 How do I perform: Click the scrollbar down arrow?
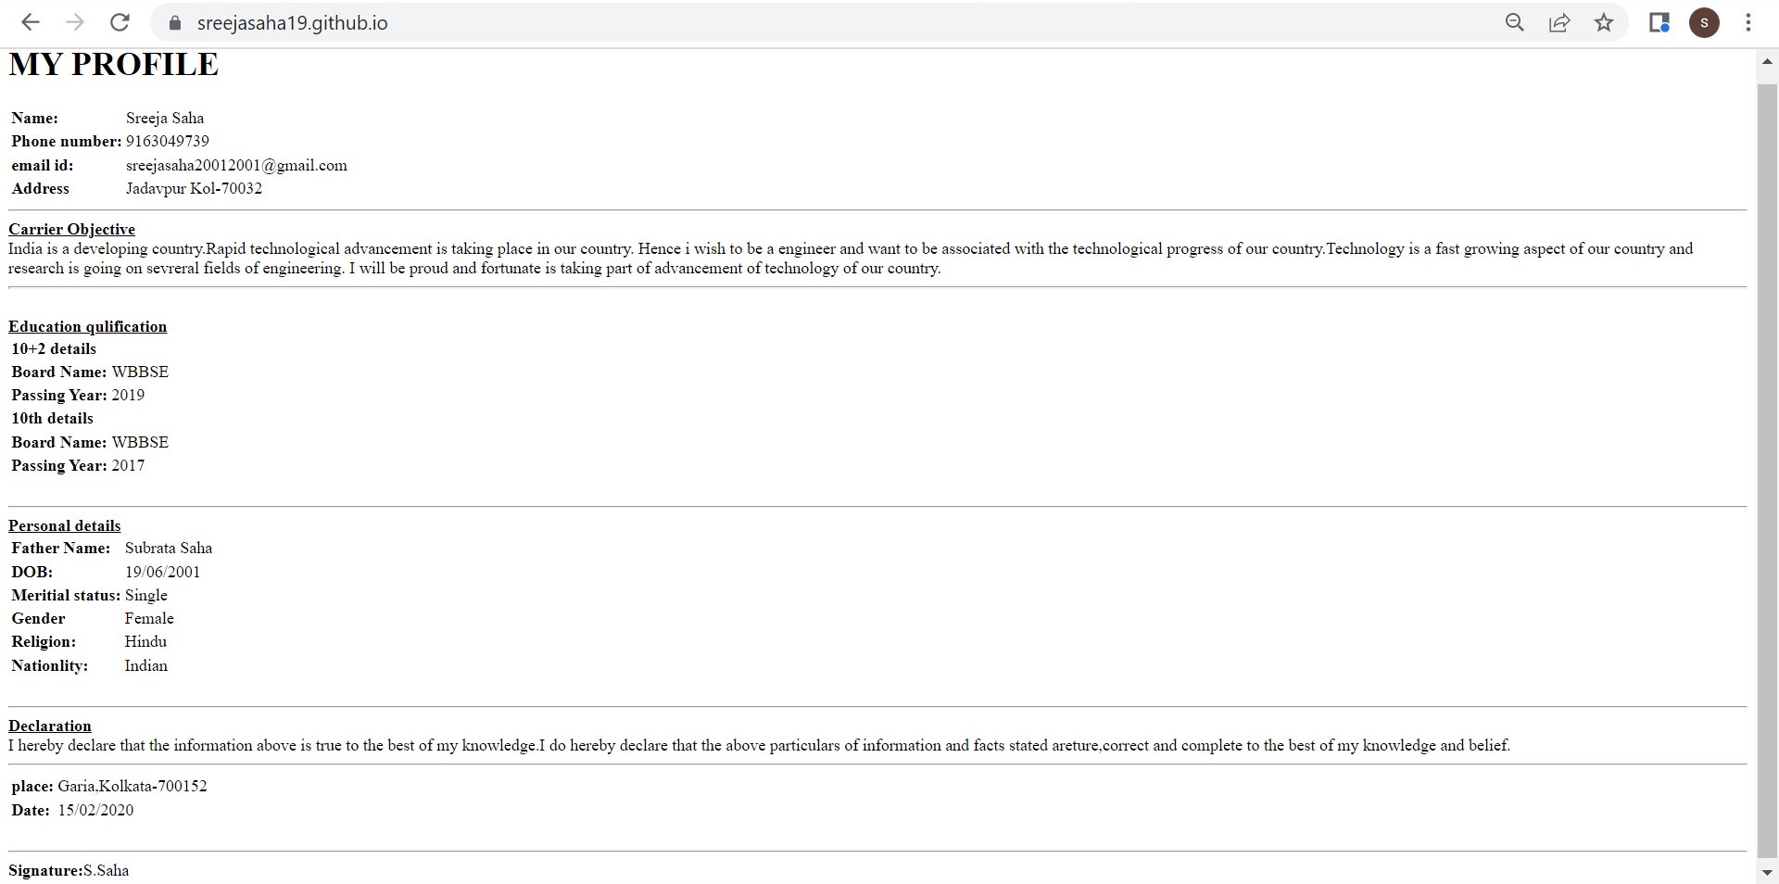(1767, 872)
